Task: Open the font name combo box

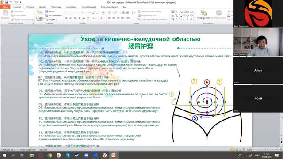Action: (74, 13)
